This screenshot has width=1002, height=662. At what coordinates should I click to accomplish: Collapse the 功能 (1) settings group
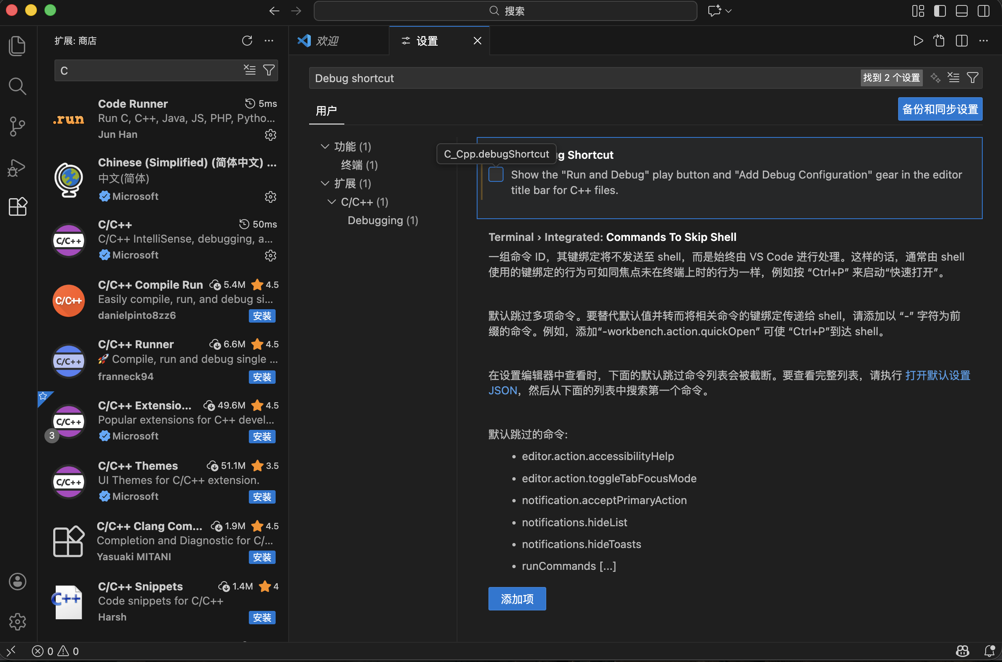point(325,147)
